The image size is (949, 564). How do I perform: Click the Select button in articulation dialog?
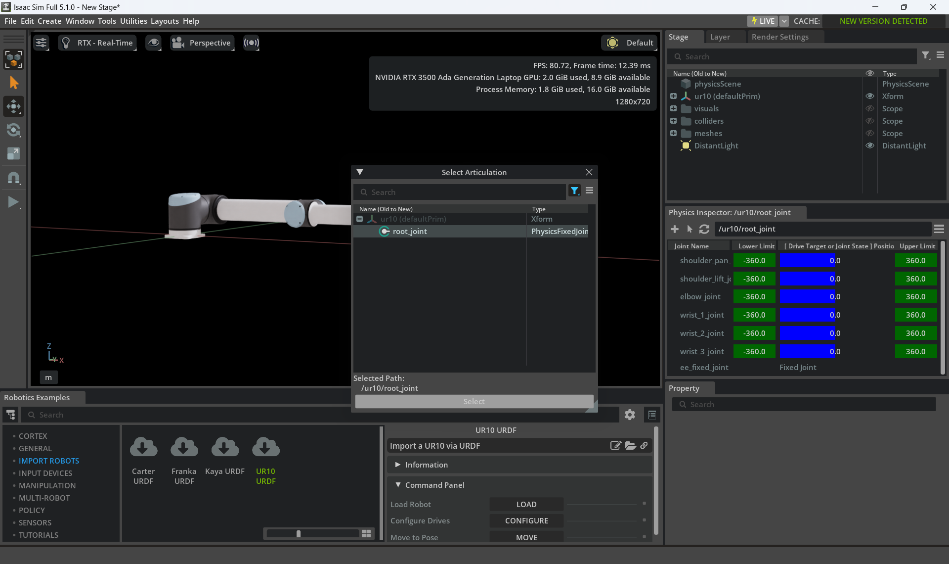pyautogui.click(x=474, y=401)
